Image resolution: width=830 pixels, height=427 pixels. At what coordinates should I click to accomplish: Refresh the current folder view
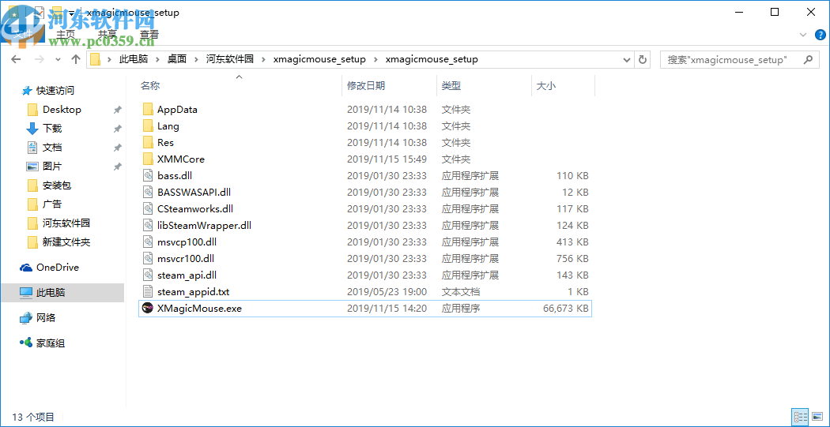643,59
